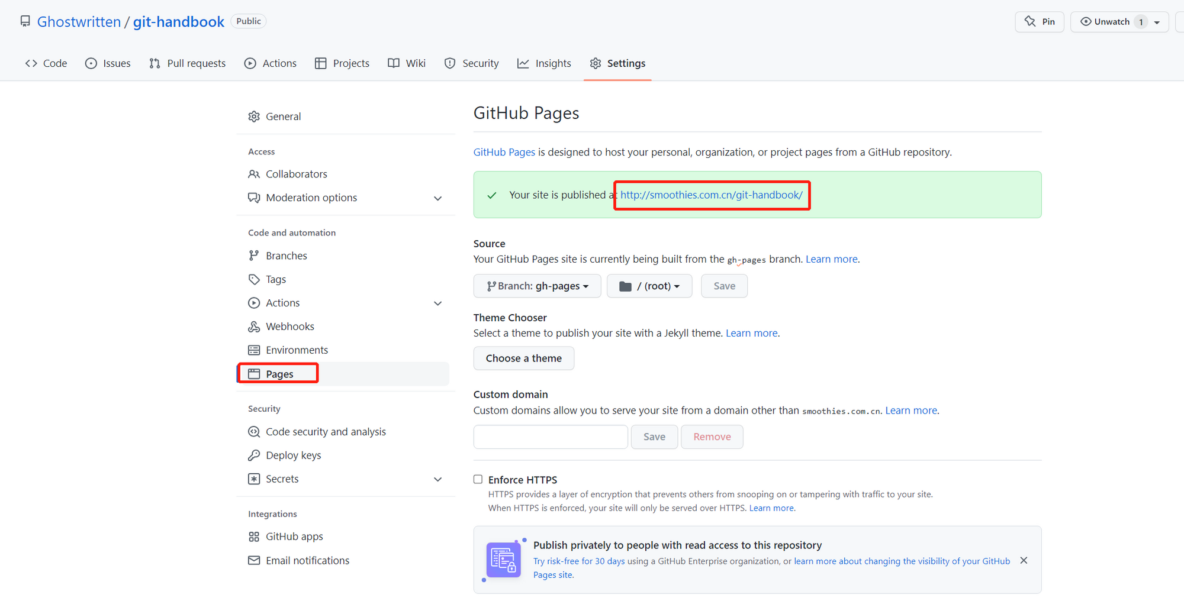Open the Ghostwritten owner profile link
The image size is (1184, 614).
pos(79,22)
